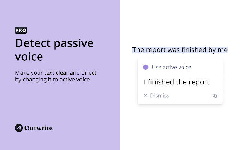Click the highlighted passive voice sentence
The image size is (240, 150).
click(x=180, y=50)
